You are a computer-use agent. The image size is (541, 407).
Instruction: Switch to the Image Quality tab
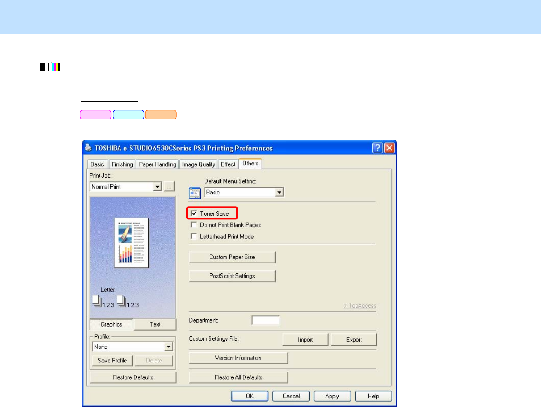[x=199, y=164]
